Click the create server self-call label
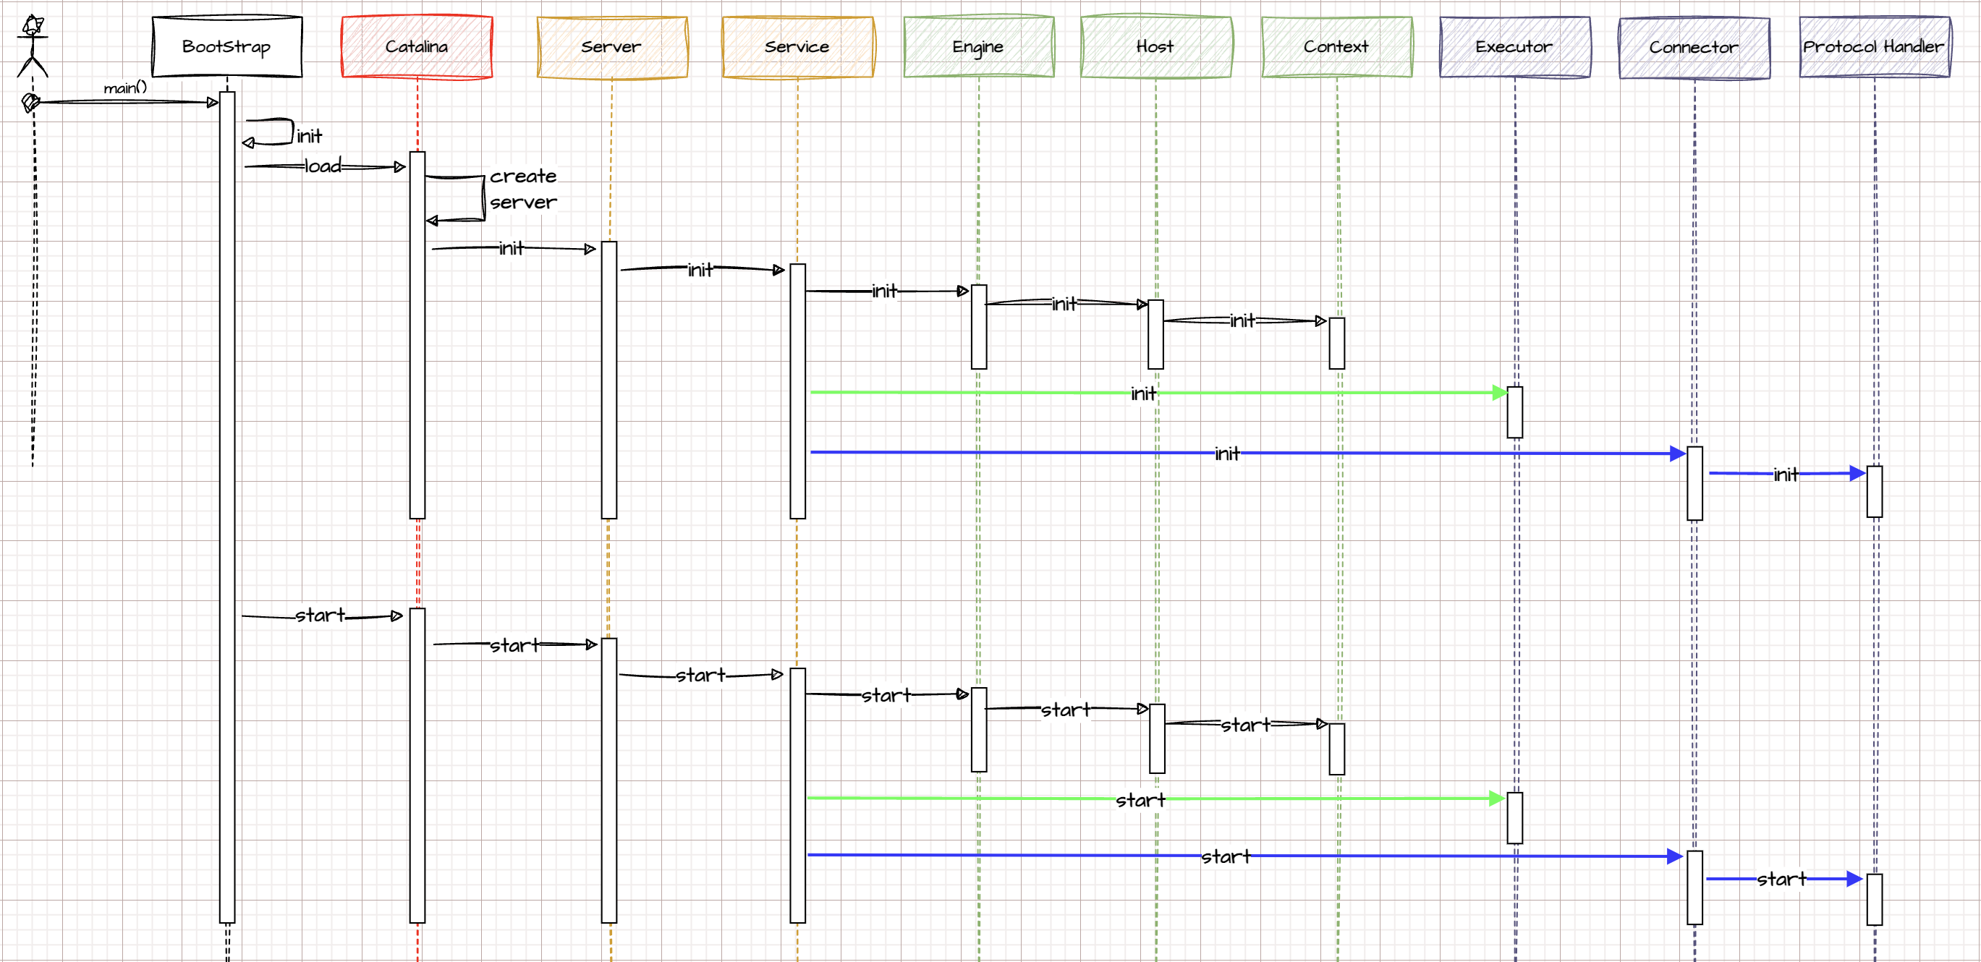The width and height of the screenshot is (1981, 962). tap(524, 190)
